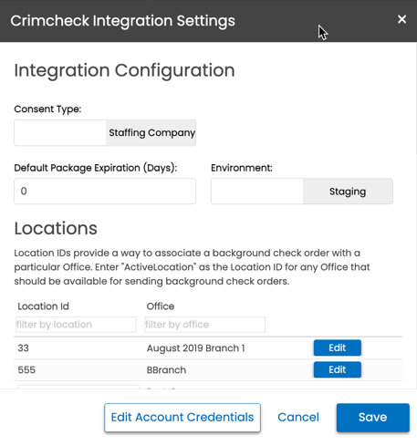This screenshot has height=446, width=417.
Task: Click the Environment label
Action: tap(242, 168)
